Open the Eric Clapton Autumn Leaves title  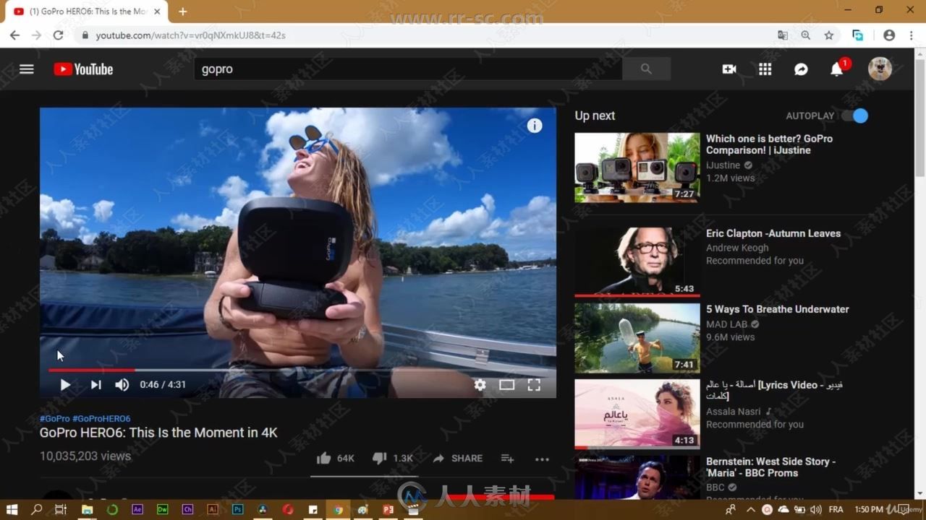pos(773,233)
